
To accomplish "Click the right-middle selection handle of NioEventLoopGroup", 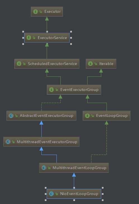I will [x=103, y=194].
